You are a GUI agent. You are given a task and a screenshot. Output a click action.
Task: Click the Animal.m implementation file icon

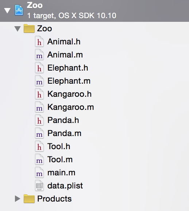click(x=39, y=55)
